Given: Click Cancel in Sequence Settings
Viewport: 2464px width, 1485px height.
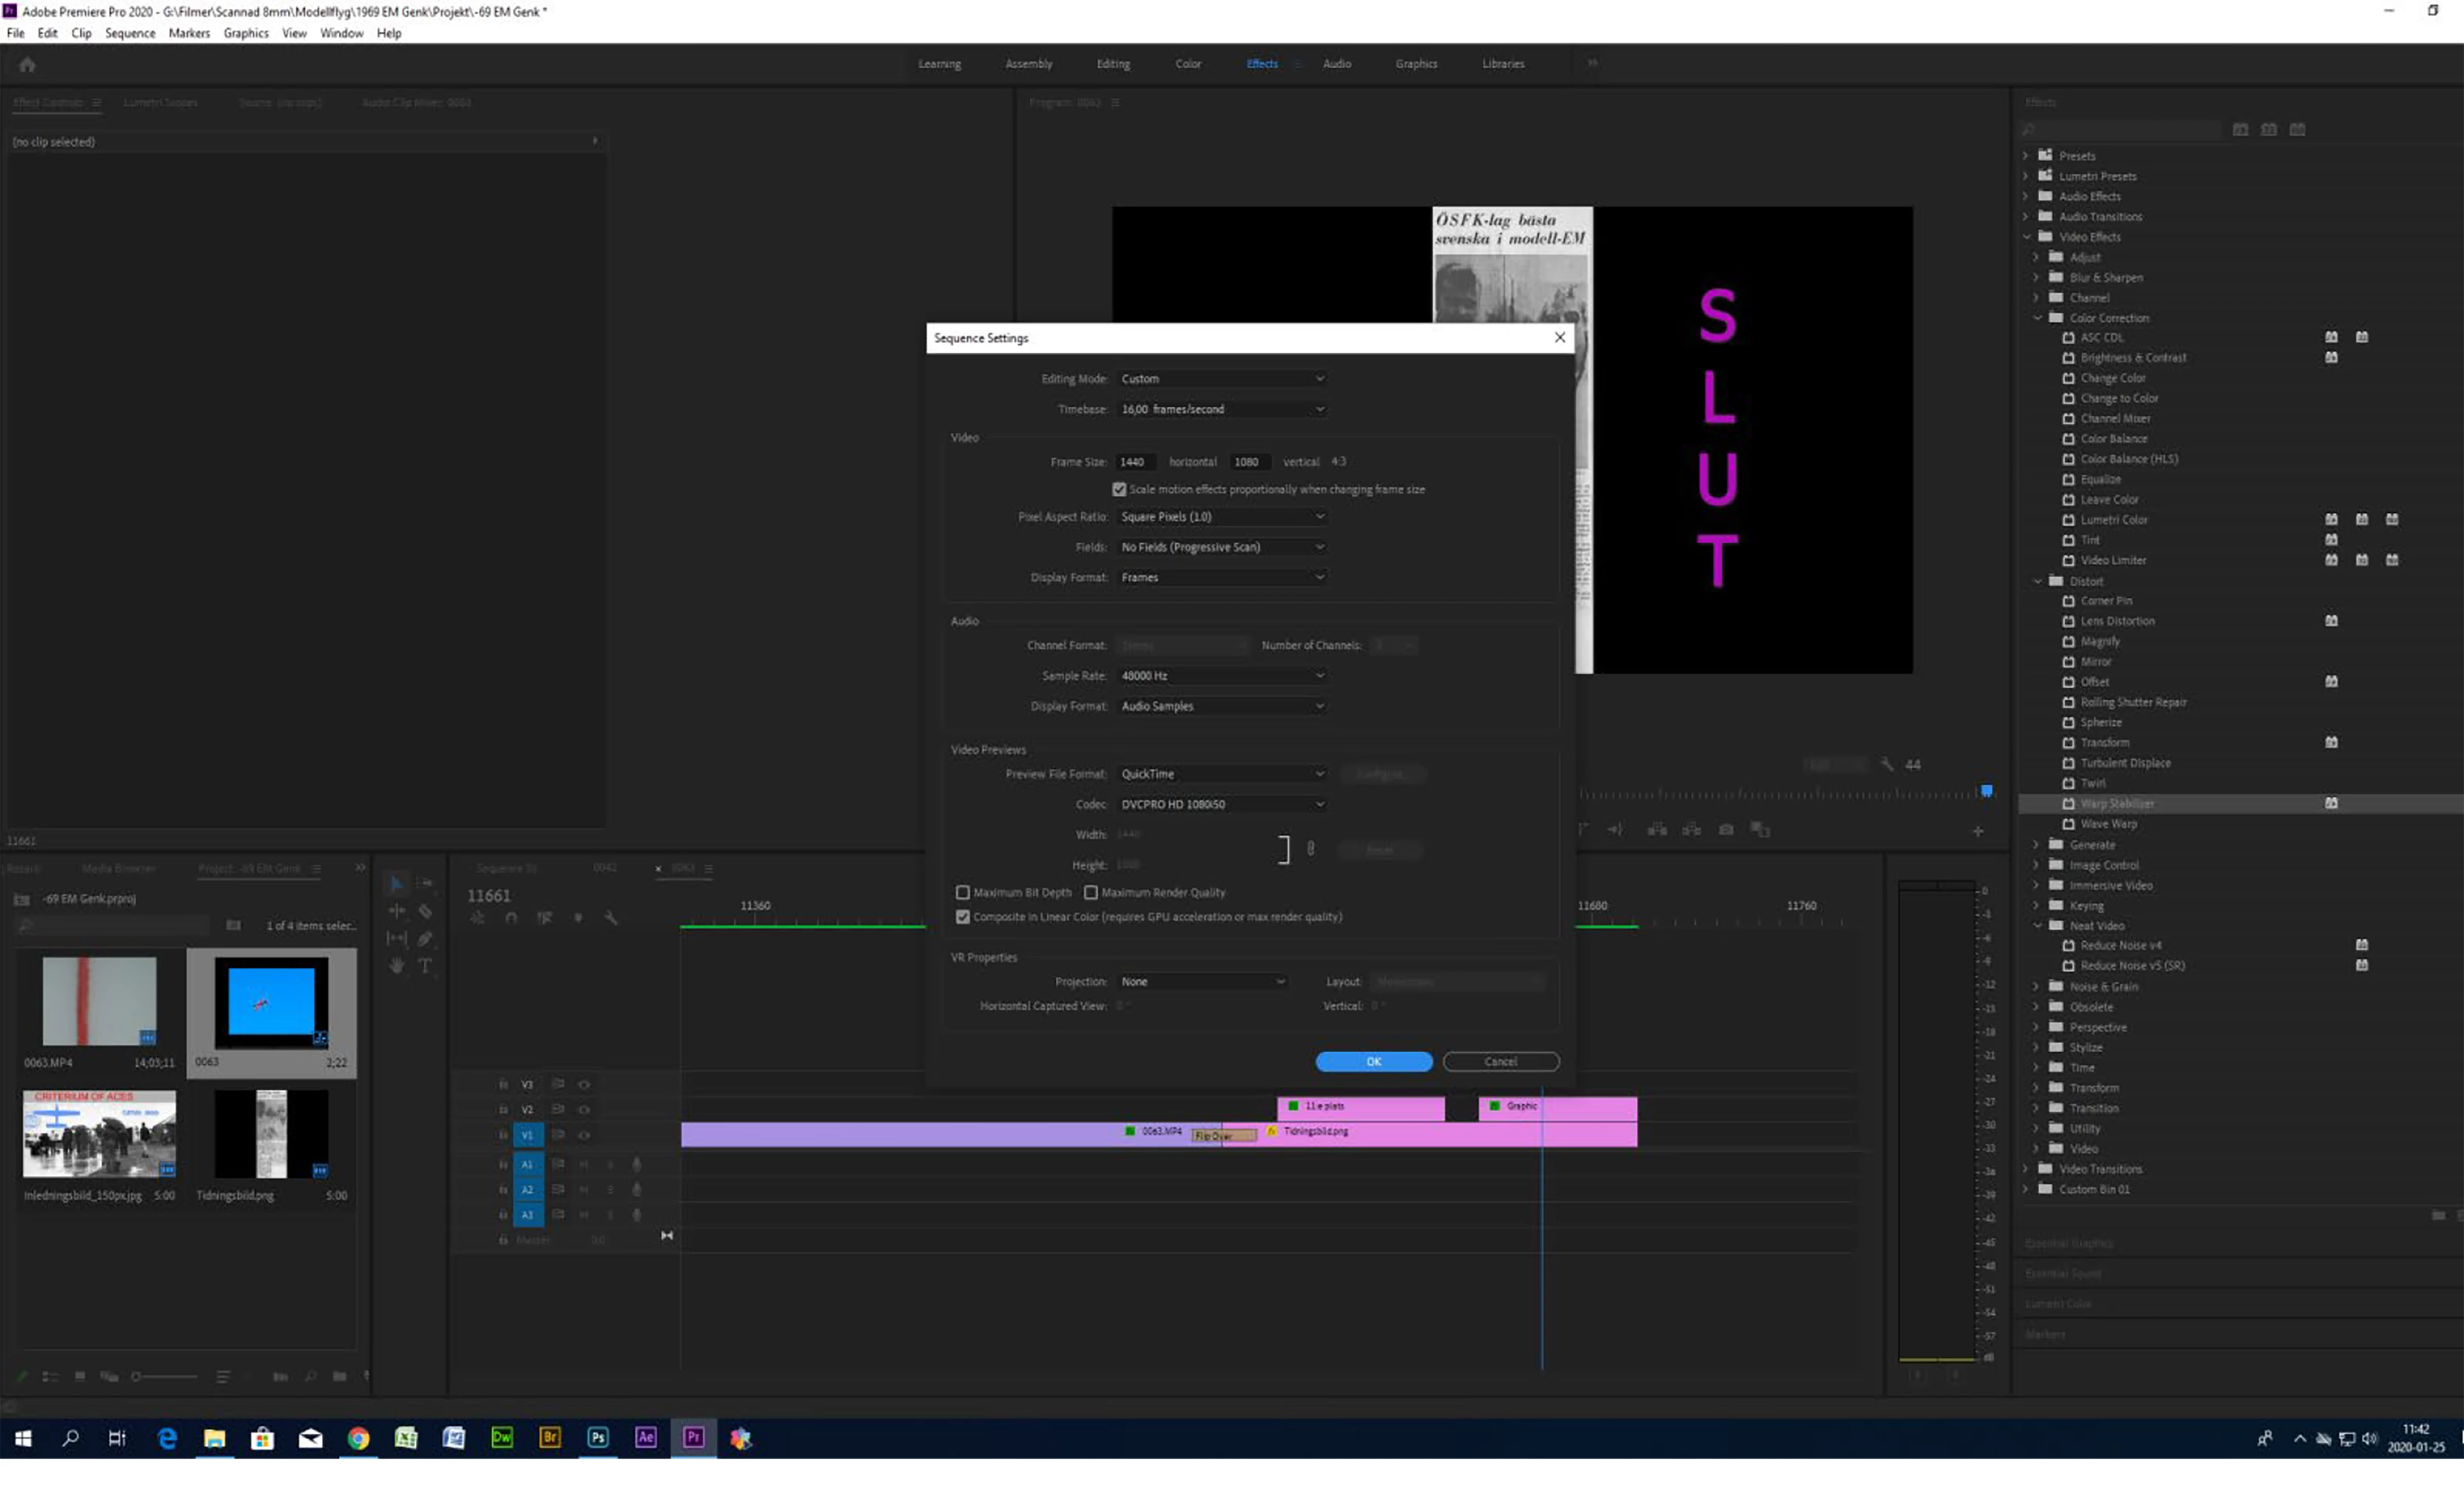Looking at the screenshot, I should tap(1500, 1061).
